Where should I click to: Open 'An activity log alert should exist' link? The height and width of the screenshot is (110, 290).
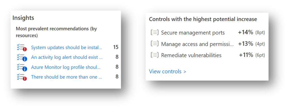click(x=67, y=57)
